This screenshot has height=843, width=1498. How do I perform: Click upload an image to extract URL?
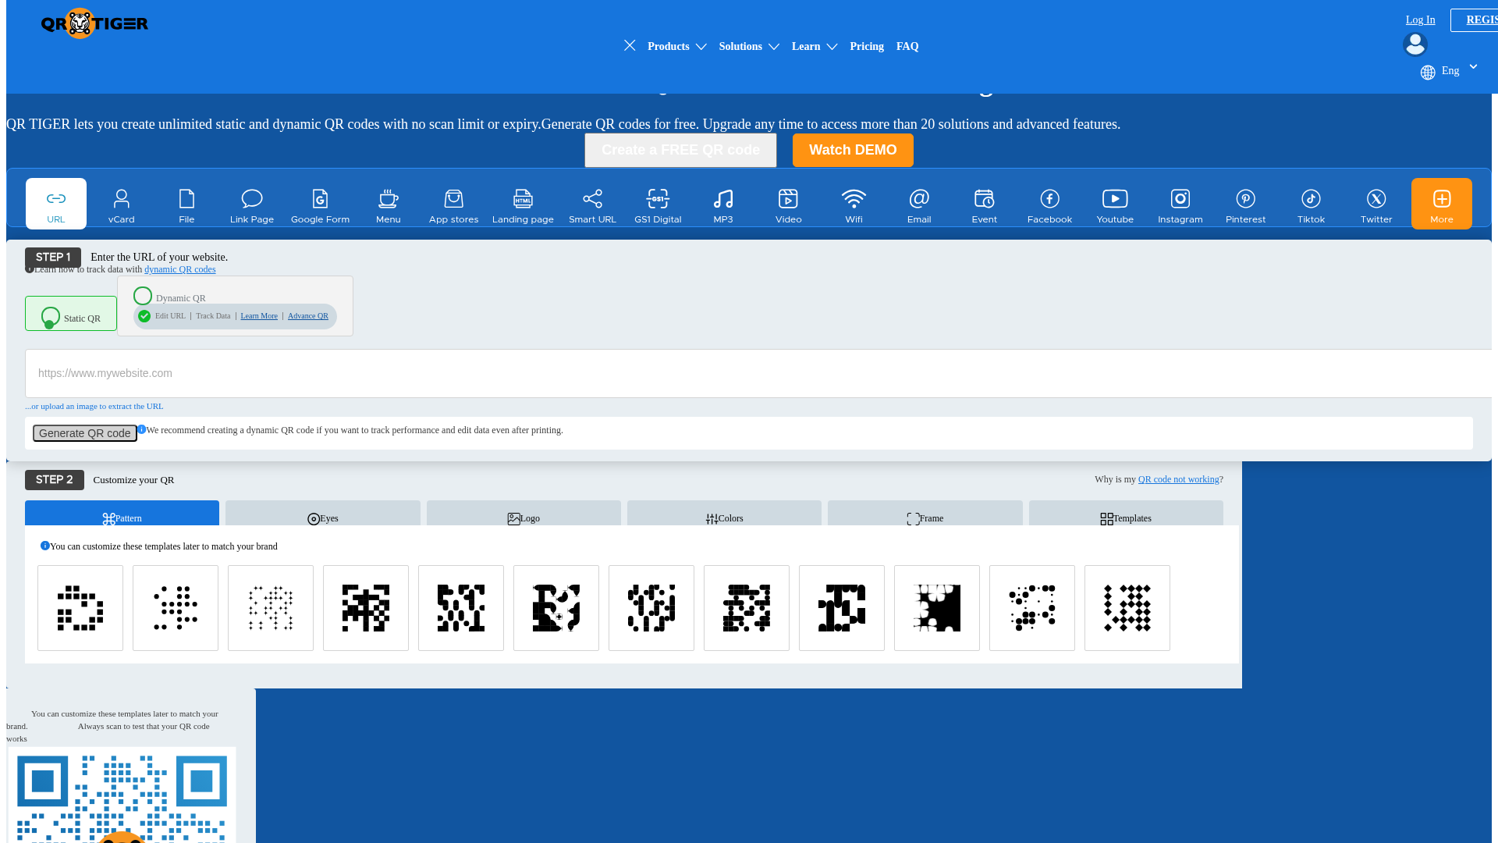point(94,406)
